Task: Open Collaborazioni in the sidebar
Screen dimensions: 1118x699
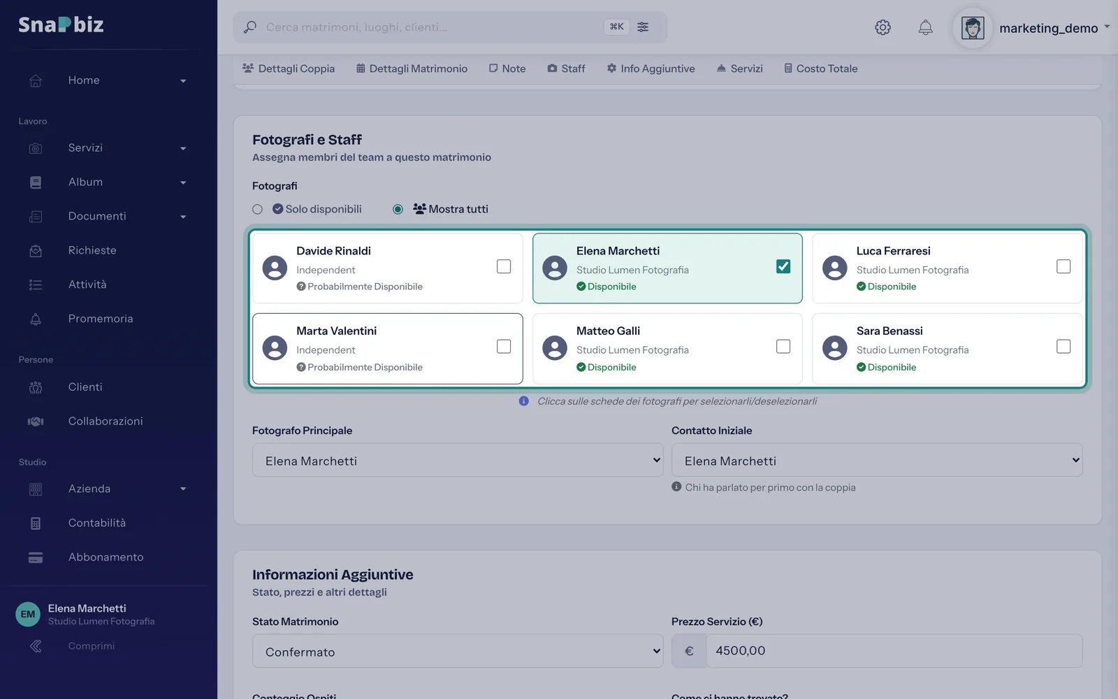Action: pos(106,421)
